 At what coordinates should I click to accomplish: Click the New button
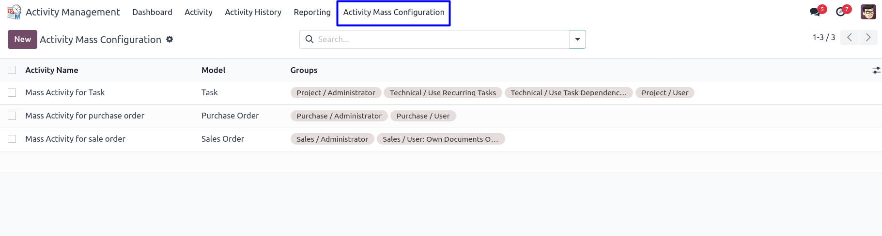pyautogui.click(x=22, y=39)
